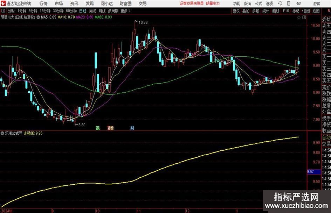Open the customer service headset icon

click(280, 3)
